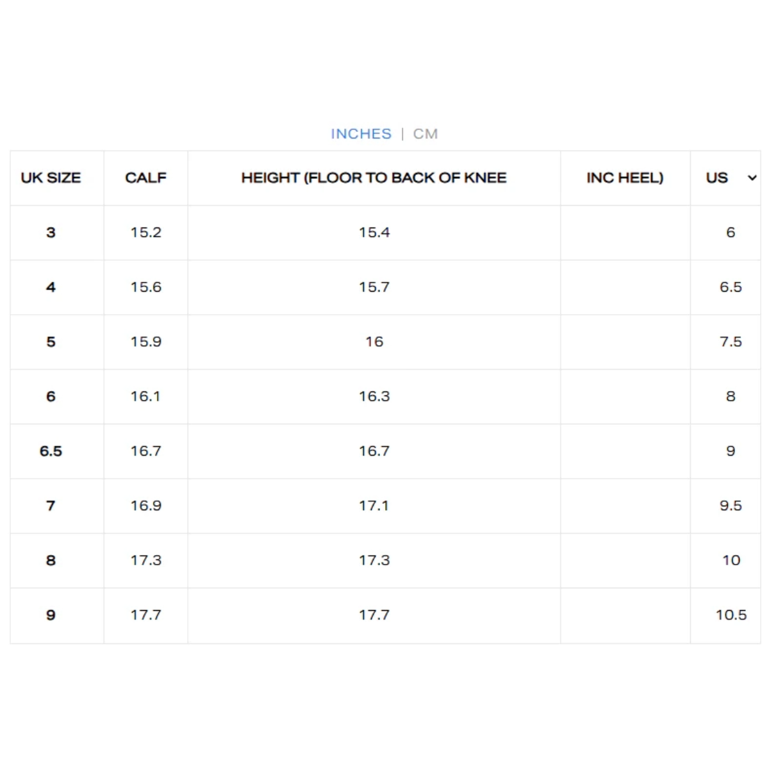The width and height of the screenshot is (769, 769).
Task: Click the INC HEEL) column header
Action: [625, 178]
